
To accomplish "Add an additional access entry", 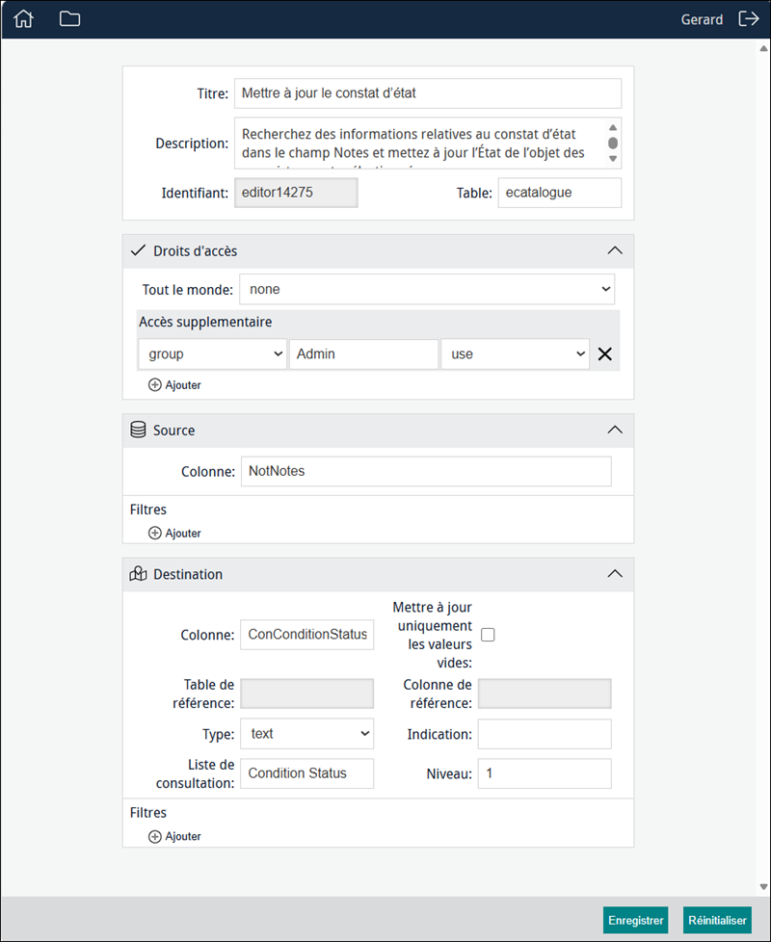I will 174,385.
